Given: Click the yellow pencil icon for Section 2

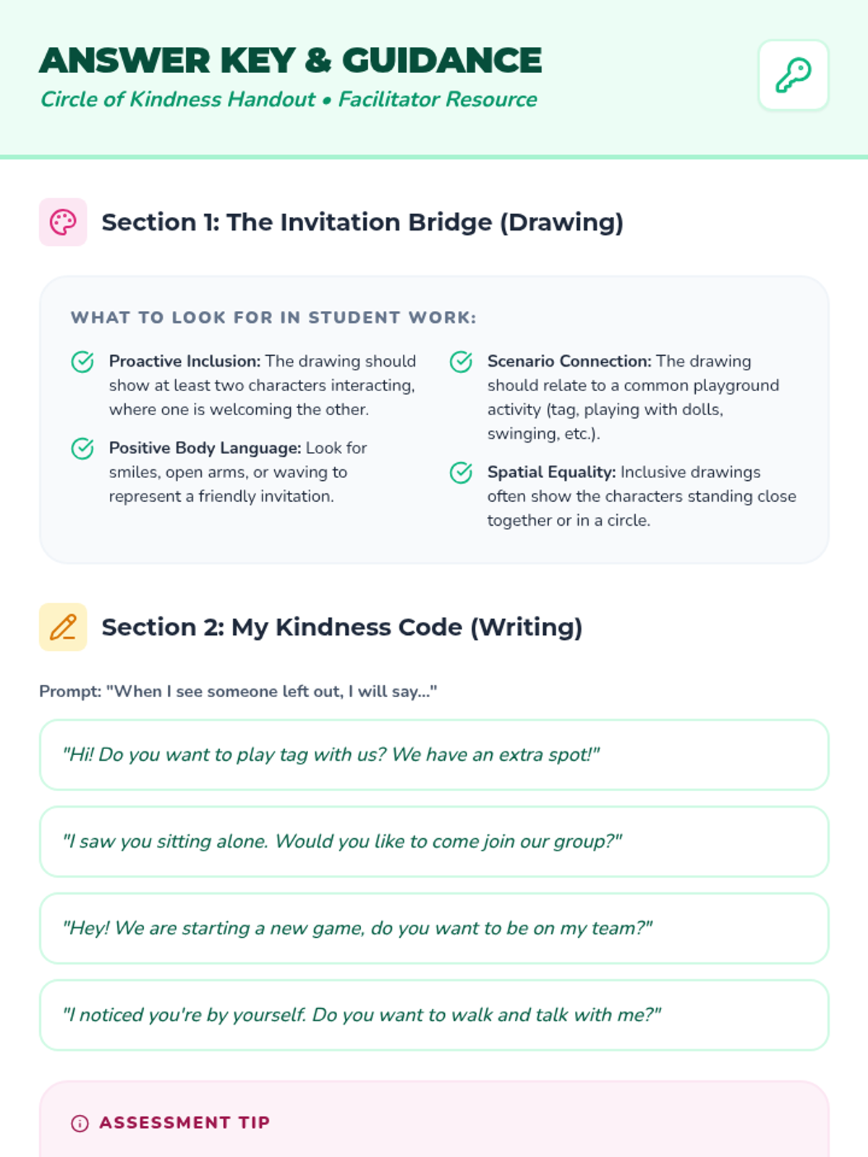Looking at the screenshot, I should click(x=63, y=627).
